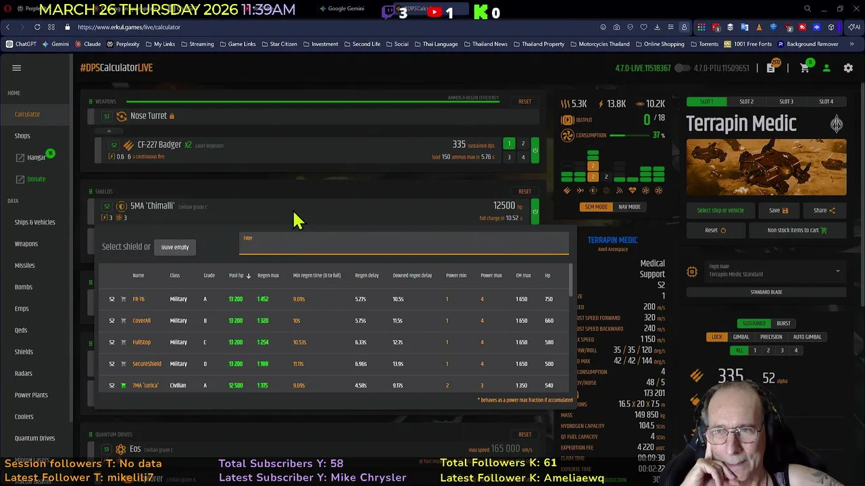Assign Badger to weapon group 4
The image size is (865, 486).
pos(523,157)
